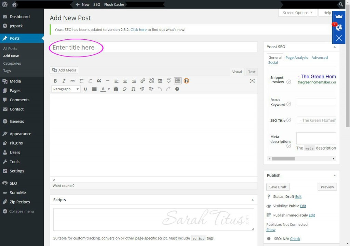Add a blockquote to the post
The width and height of the screenshot is (350, 246).
click(x=99, y=81)
